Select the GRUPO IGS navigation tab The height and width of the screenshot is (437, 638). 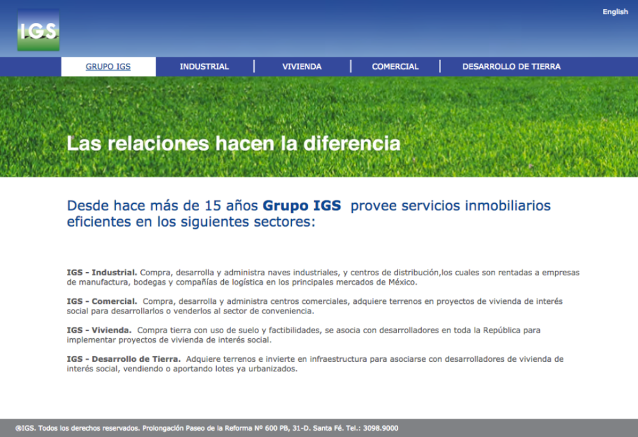[x=108, y=67]
